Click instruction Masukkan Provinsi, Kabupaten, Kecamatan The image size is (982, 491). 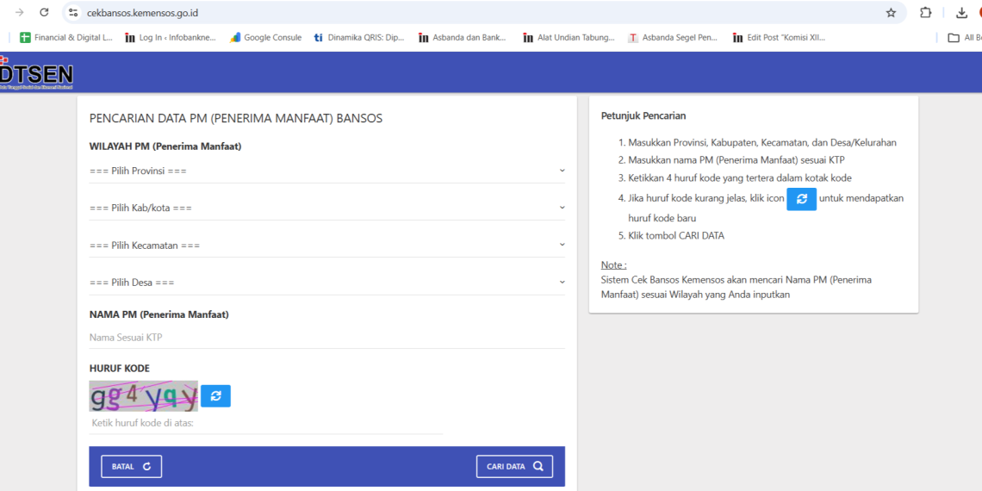pyautogui.click(x=762, y=142)
